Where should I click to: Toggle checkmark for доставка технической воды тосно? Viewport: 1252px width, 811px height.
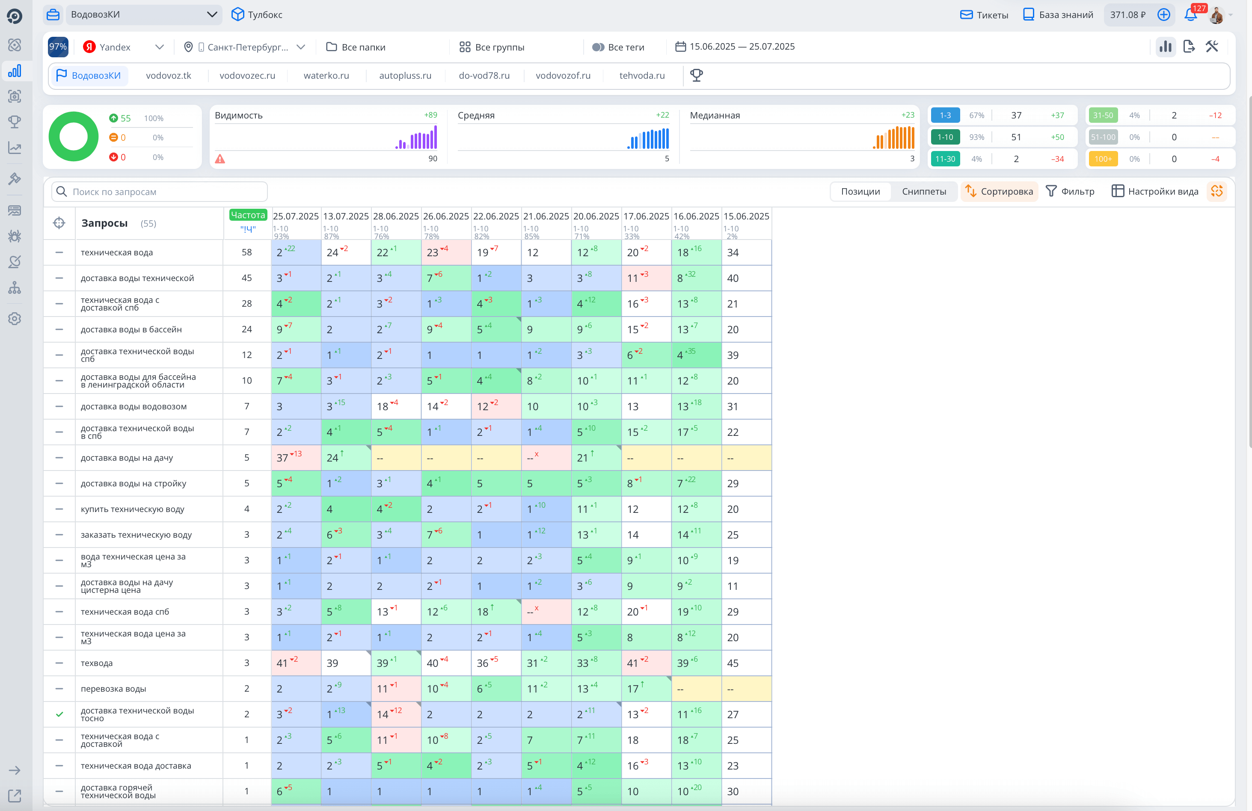[x=59, y=714]
